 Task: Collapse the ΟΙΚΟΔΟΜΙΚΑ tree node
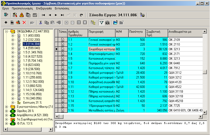click(x=6, y=31)
